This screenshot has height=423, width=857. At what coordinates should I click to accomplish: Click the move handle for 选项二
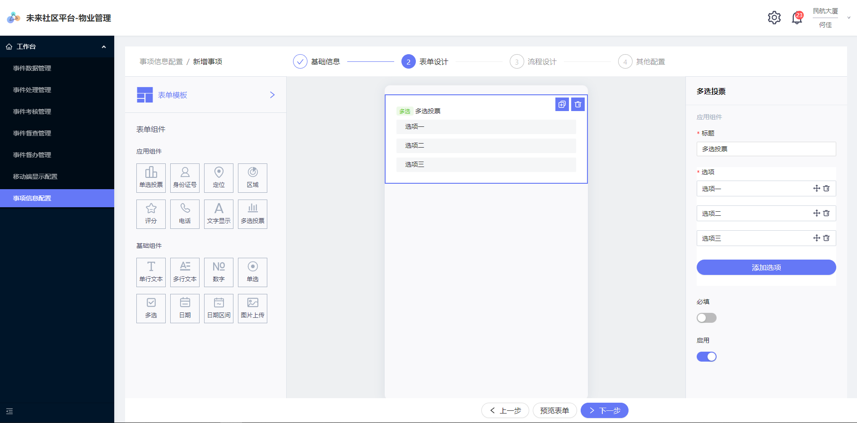pyautogui.click(x=816, y=213)
